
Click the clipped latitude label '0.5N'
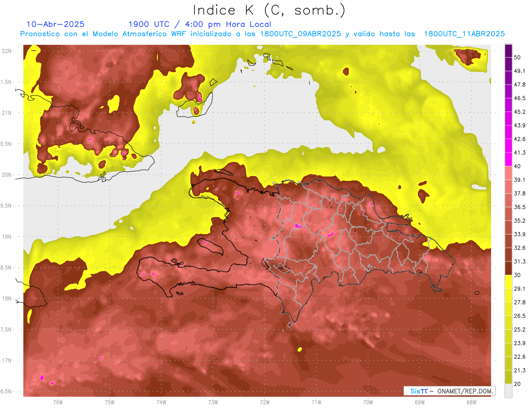point(6,144)
